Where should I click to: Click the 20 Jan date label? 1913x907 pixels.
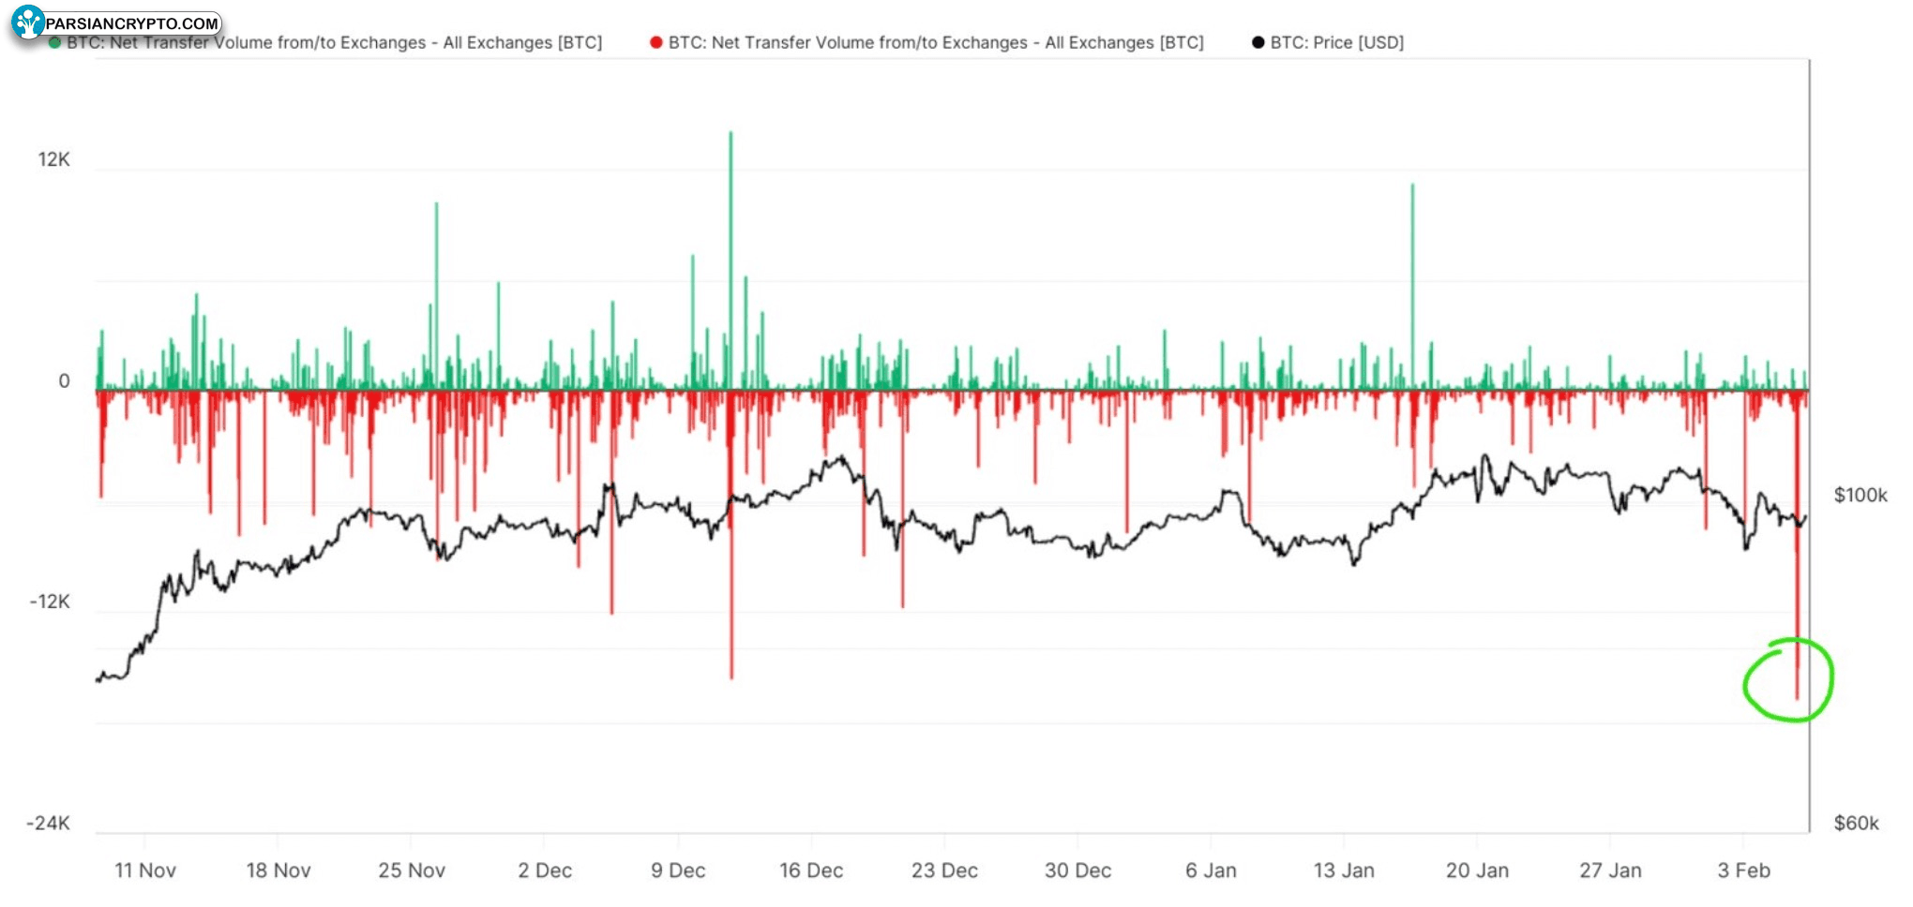coord(1477,870)
